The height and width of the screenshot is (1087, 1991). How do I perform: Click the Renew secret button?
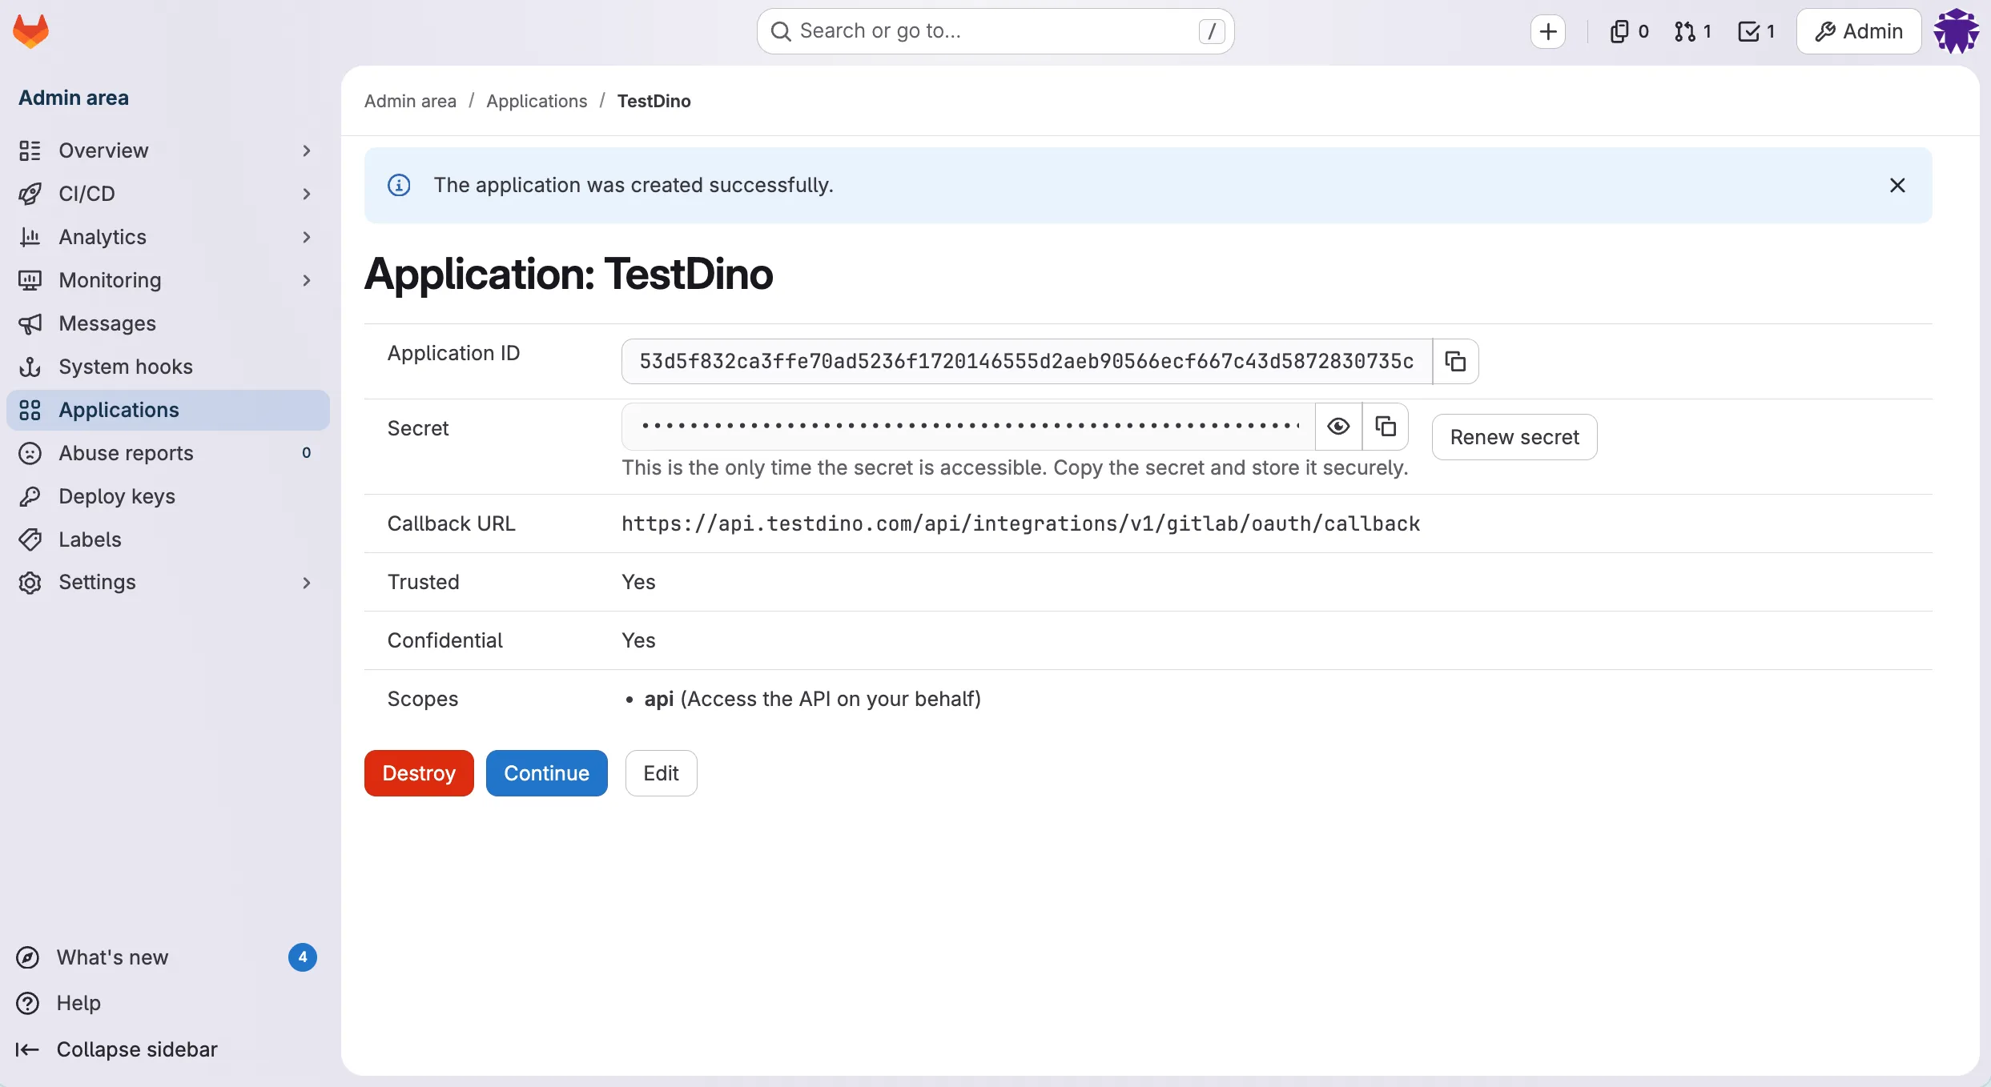[1514, 437]
